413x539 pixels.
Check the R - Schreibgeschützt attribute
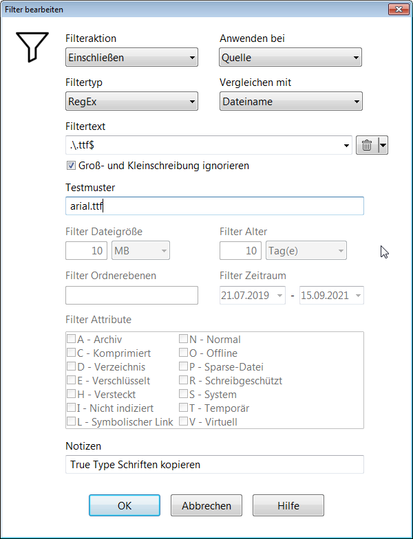[x=184, y=380]
